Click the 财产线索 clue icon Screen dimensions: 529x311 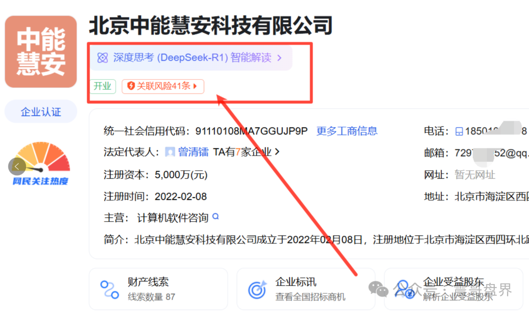click(x=110, y=289)
